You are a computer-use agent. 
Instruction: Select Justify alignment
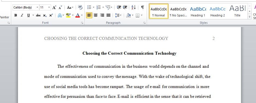(x=108, y=15)
